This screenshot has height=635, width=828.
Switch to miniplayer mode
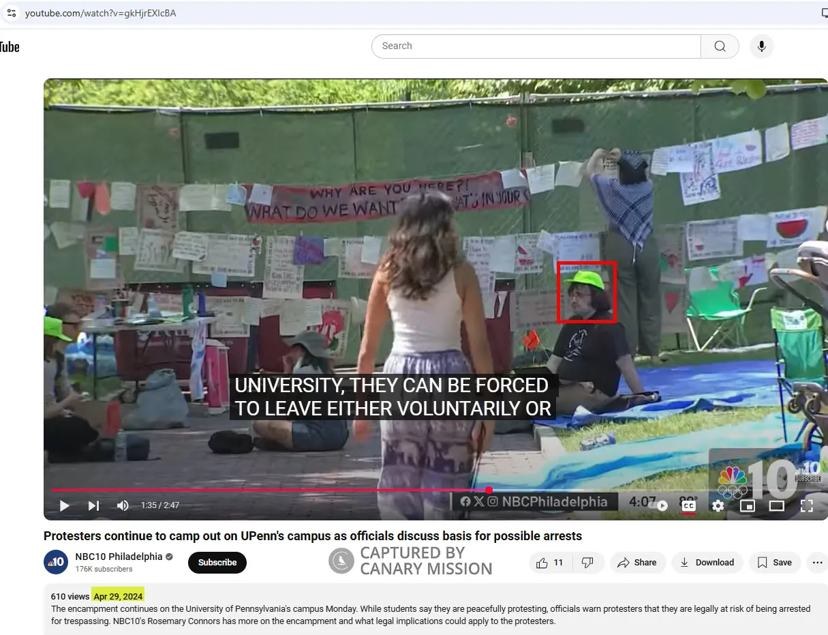(748, 505)
